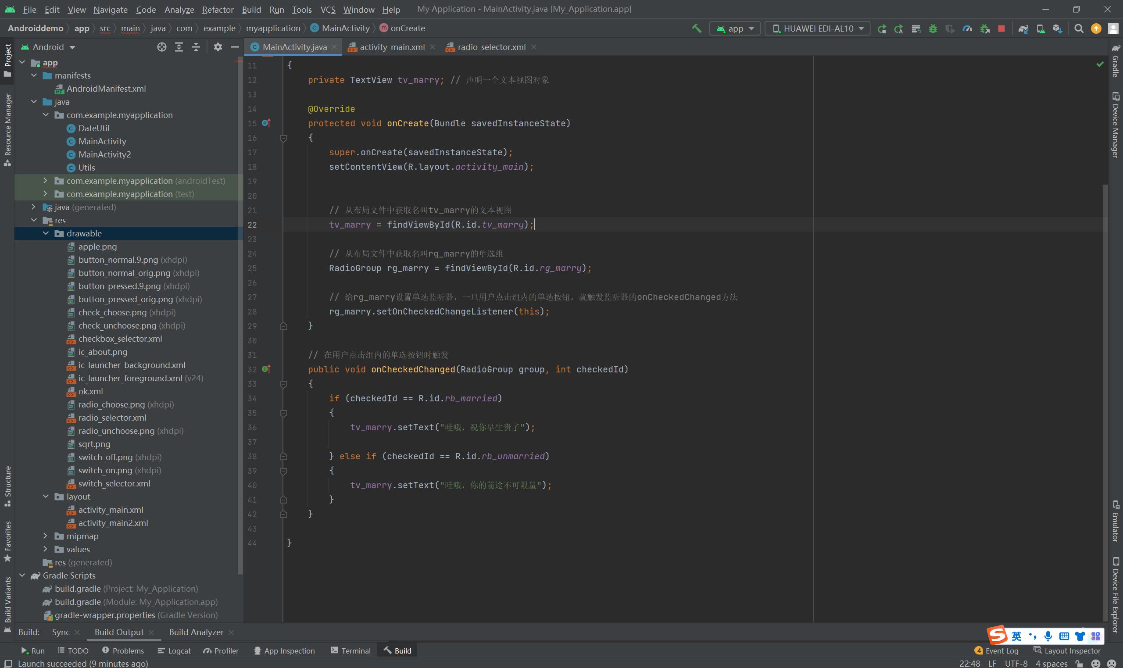This screenshot has width=1123, height=668.
Task: Switch to the activity_main.xml tab
Action: click(392, 47)
